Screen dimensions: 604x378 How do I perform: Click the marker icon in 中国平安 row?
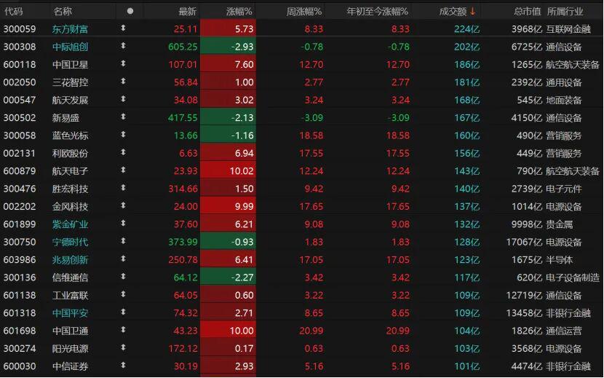[x=123, y=313]
